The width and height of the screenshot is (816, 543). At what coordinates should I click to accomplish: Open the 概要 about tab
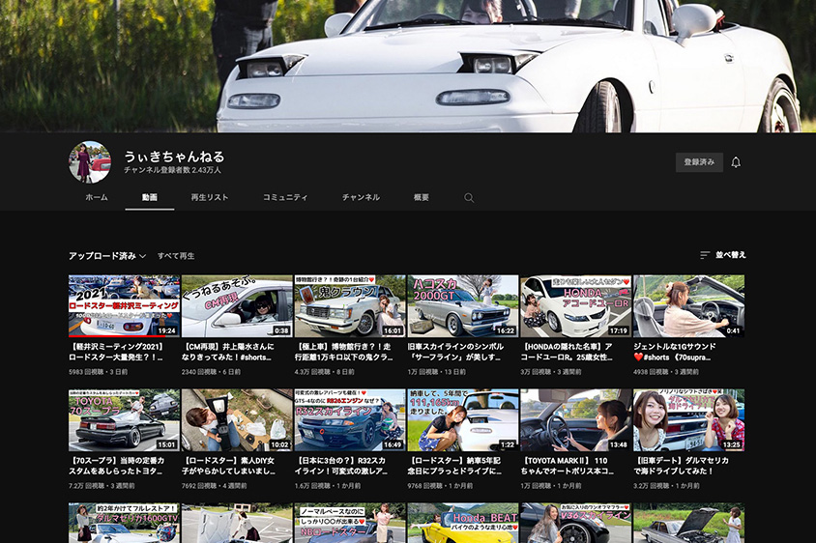[422, 197]
